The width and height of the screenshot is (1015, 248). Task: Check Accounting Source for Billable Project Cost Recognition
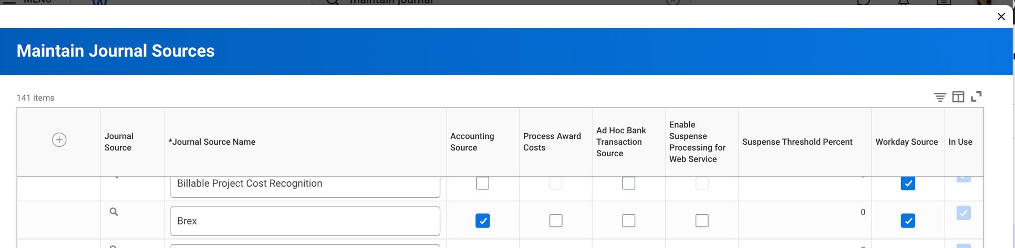pyautogui.click(x=482, y=184)
